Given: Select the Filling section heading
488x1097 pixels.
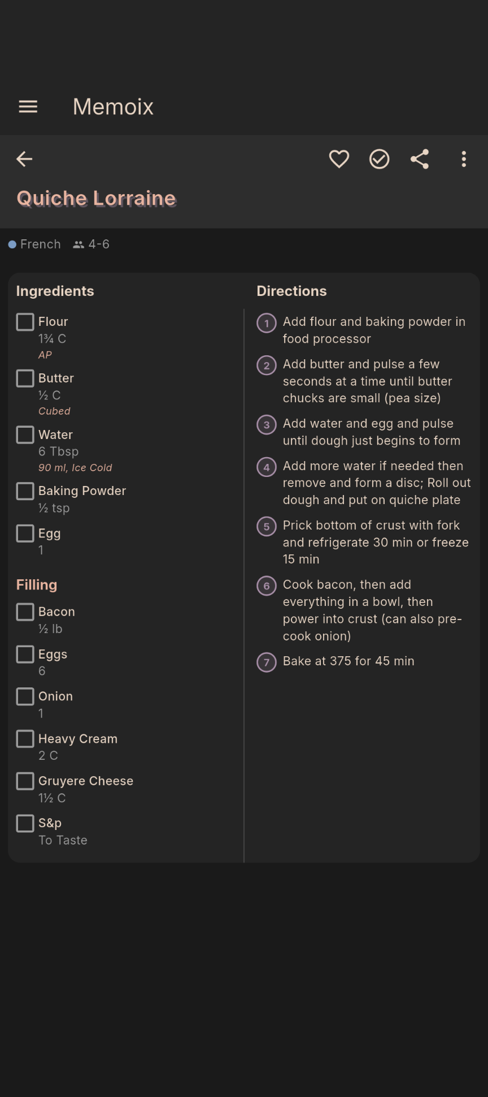Looking at the screenshot, I should pos(36,584).
